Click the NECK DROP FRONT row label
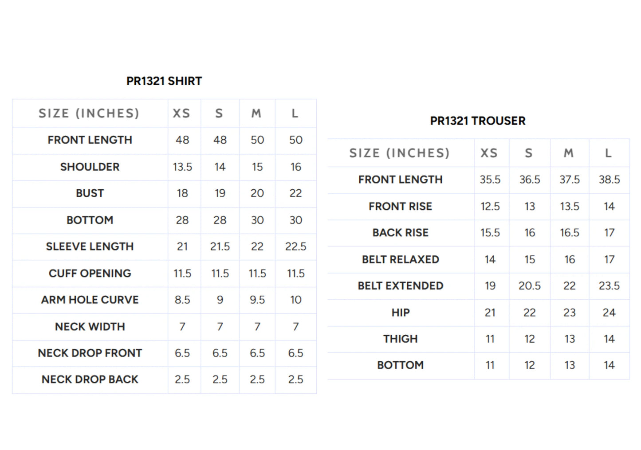The image size is (641, 450). 90,353
